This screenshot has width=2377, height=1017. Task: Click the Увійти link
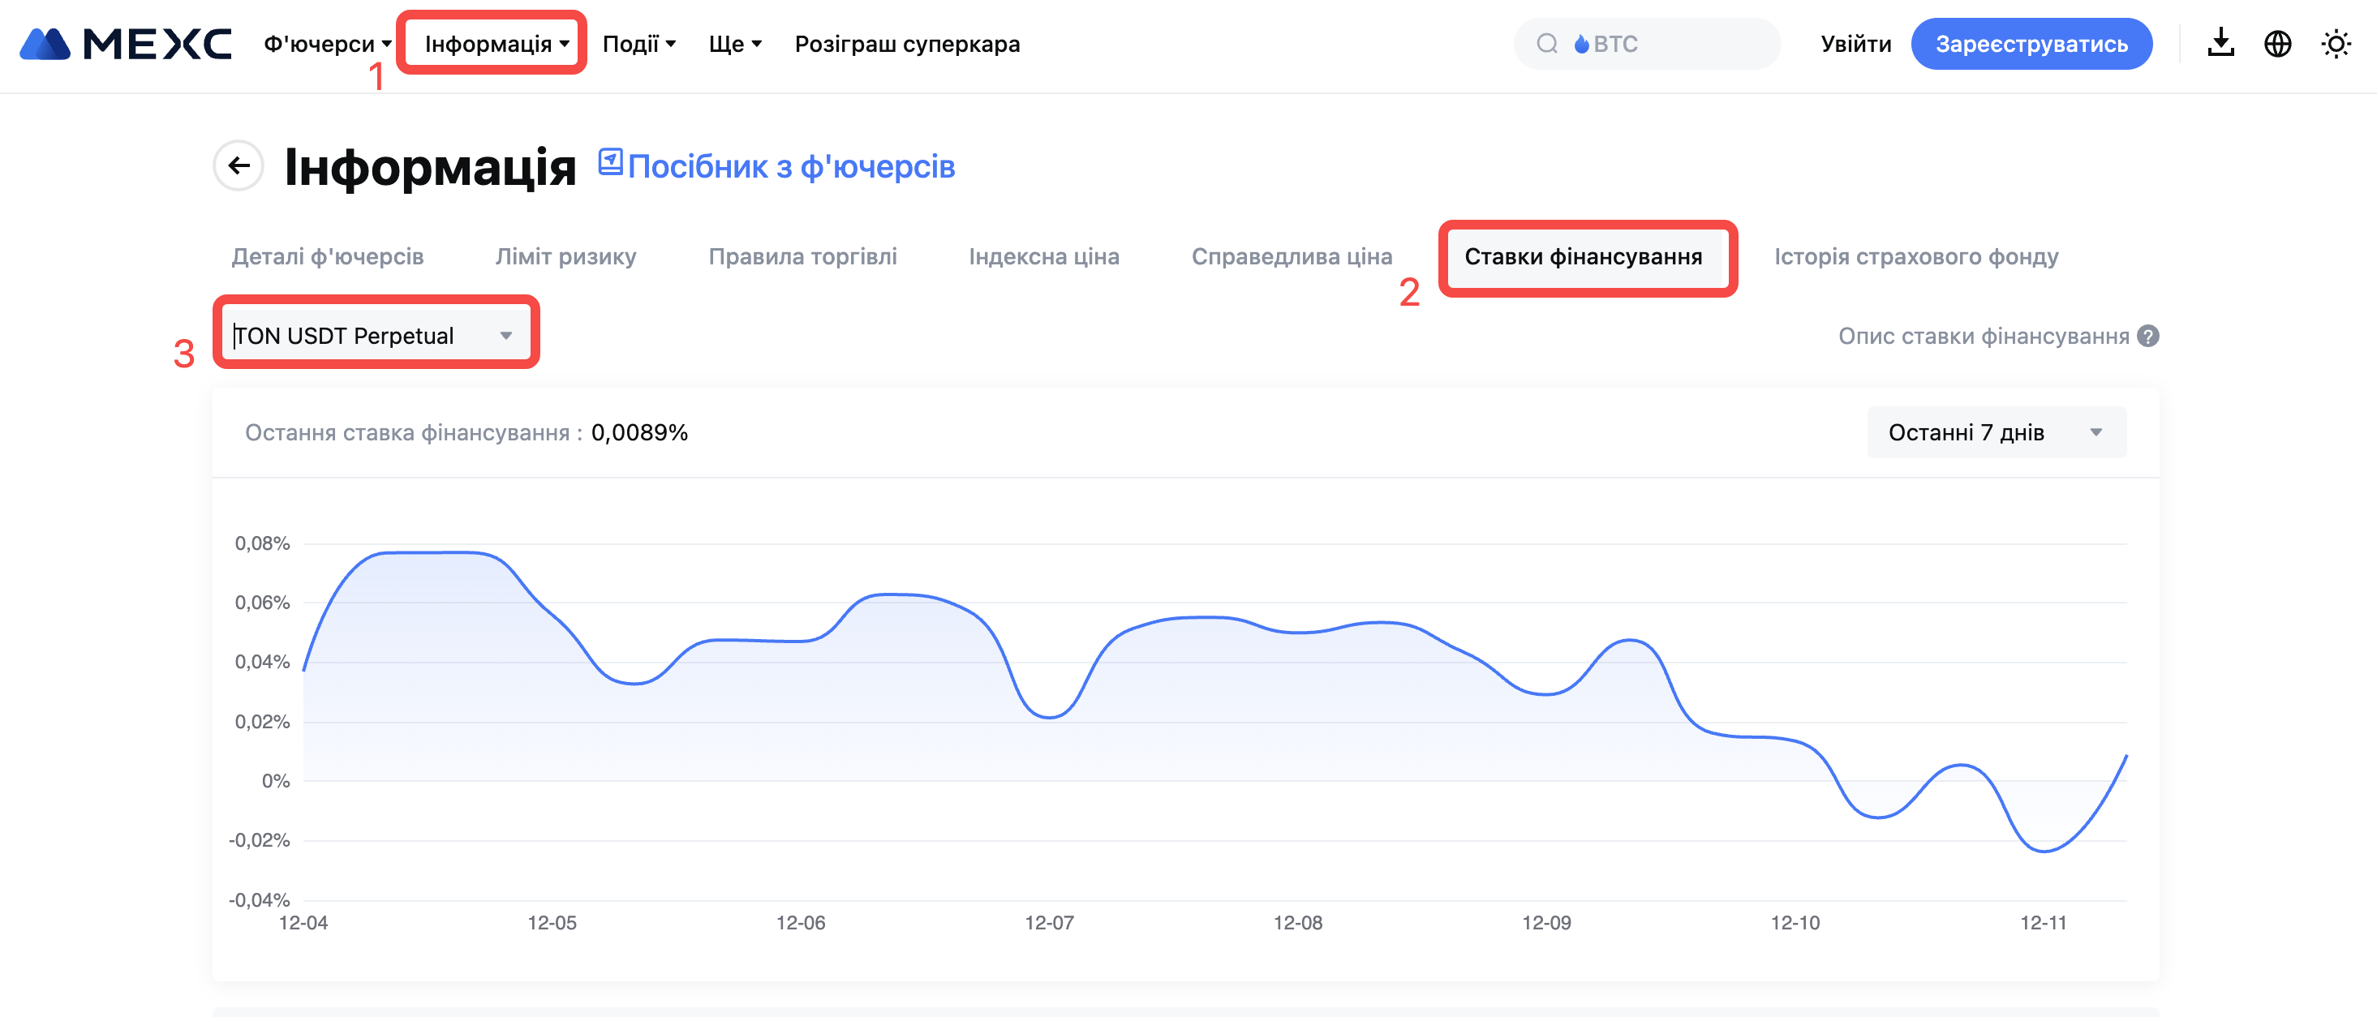coord(1855,43)
